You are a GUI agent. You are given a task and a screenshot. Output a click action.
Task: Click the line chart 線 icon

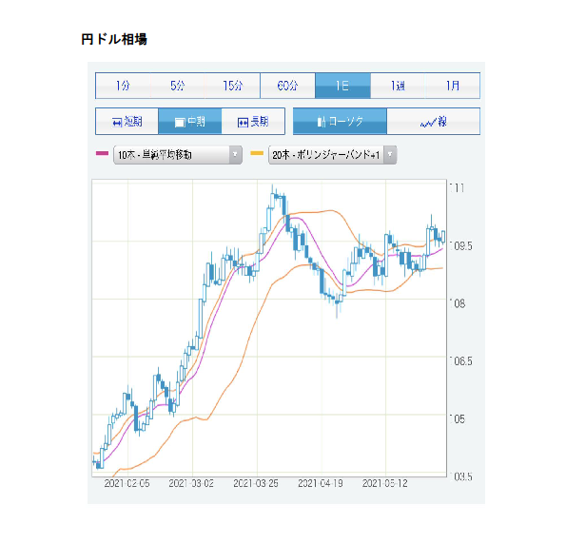point(428,123)
